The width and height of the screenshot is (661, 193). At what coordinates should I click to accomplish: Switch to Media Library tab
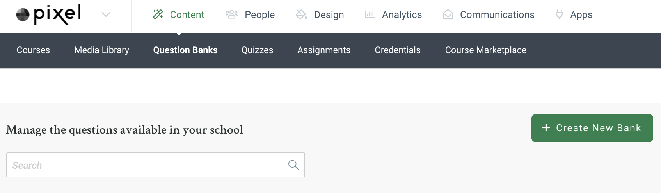pyautogui.click(x=101, y=50)
